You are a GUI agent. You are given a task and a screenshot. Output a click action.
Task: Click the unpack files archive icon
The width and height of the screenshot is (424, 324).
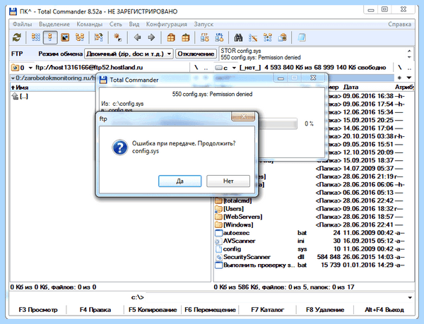(185, 37)
